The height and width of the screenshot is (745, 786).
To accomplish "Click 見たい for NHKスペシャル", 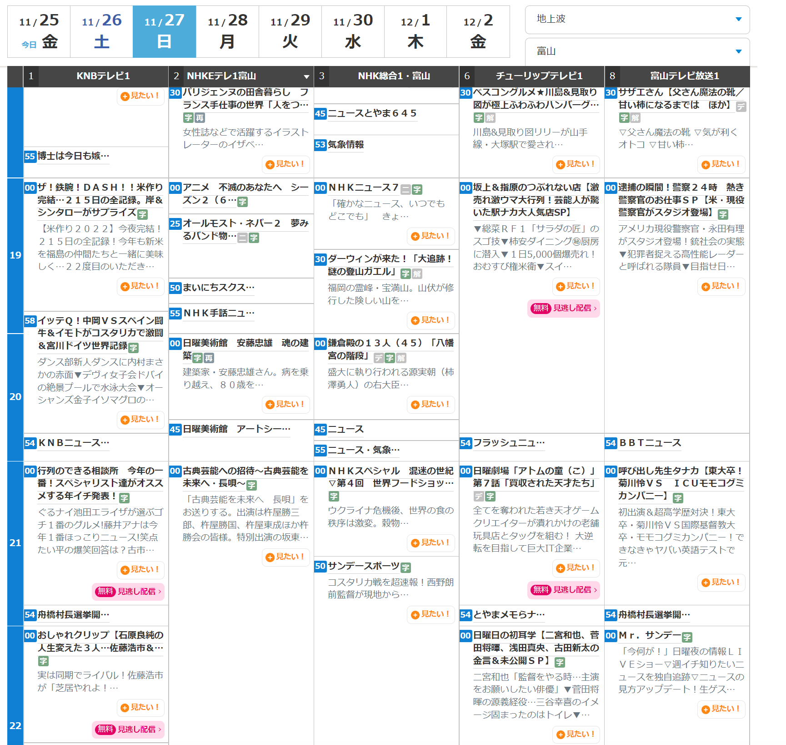I will [431, 543].
